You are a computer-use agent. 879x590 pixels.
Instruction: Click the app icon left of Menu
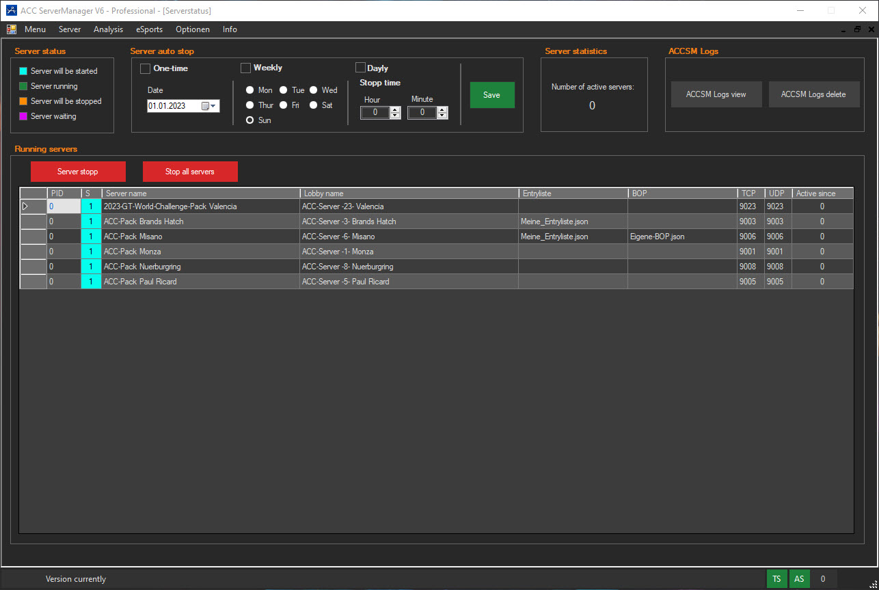(12, 29)
